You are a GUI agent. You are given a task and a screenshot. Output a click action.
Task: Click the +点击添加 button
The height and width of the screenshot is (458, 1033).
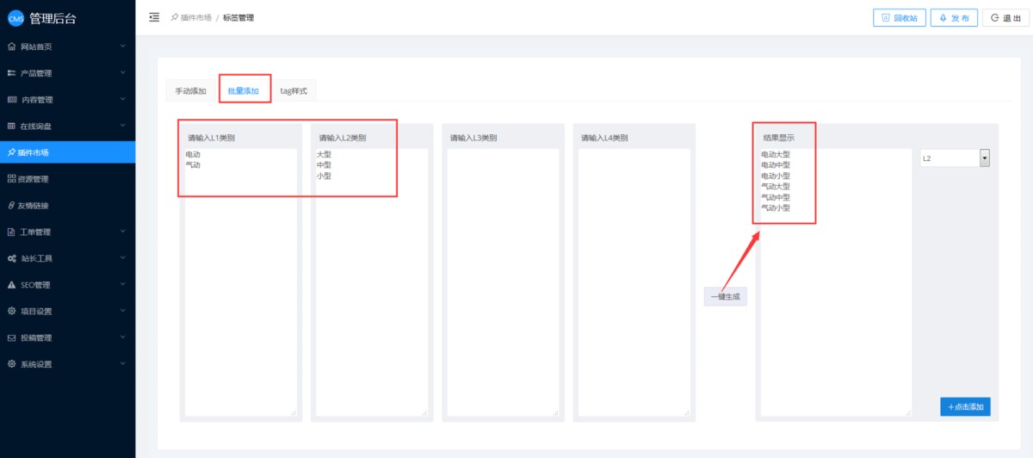click(965, 406)
